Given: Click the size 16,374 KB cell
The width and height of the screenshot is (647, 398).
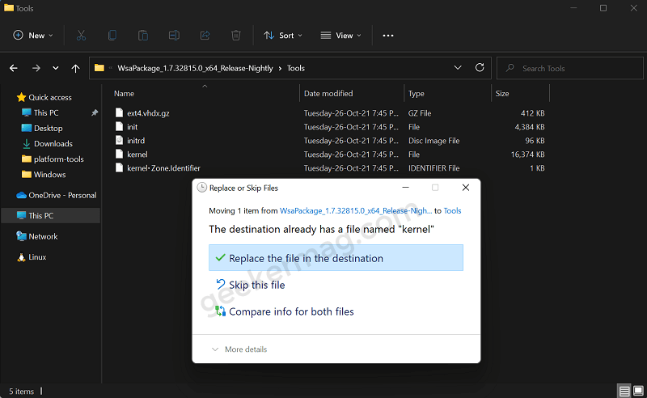Looking at the screenshot, I should 527,155.
